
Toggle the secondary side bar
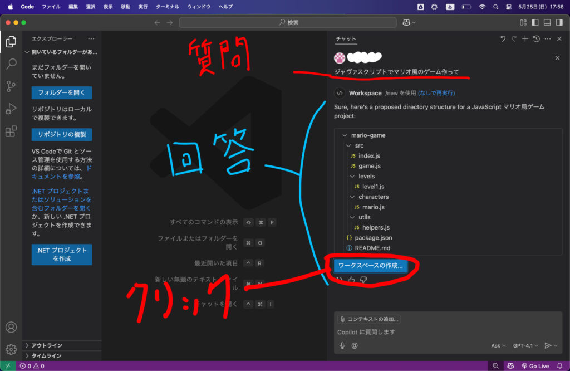point(559,22)
